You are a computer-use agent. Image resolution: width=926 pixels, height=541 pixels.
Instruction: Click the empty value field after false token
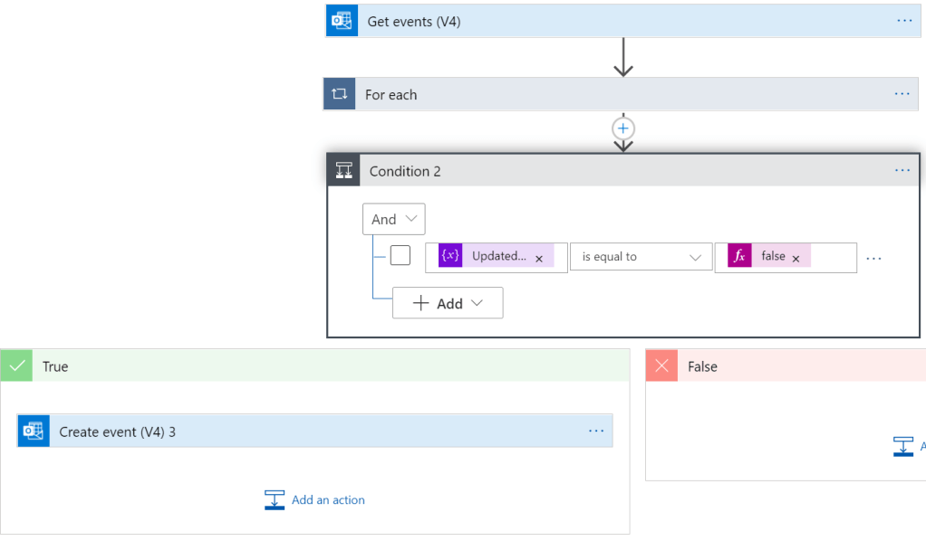pos(833,257)
